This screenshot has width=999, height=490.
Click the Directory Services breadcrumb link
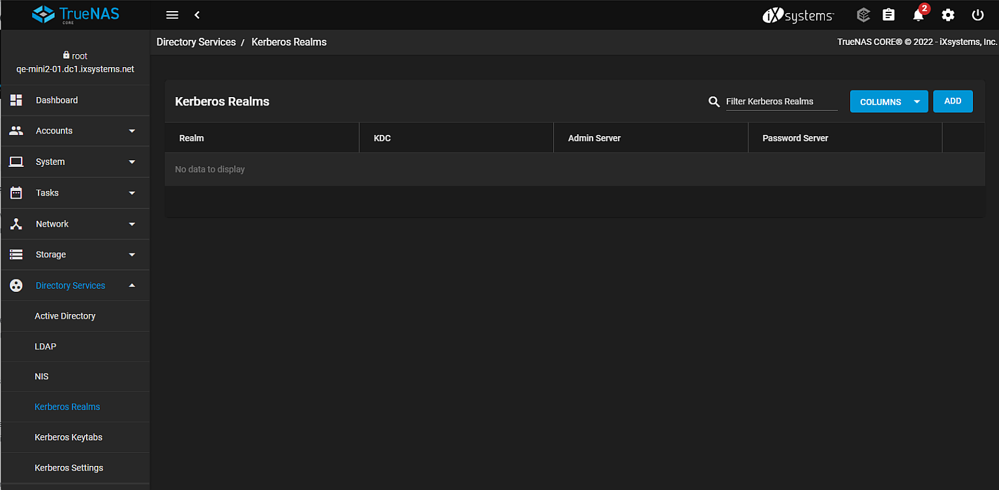(196, 42)
